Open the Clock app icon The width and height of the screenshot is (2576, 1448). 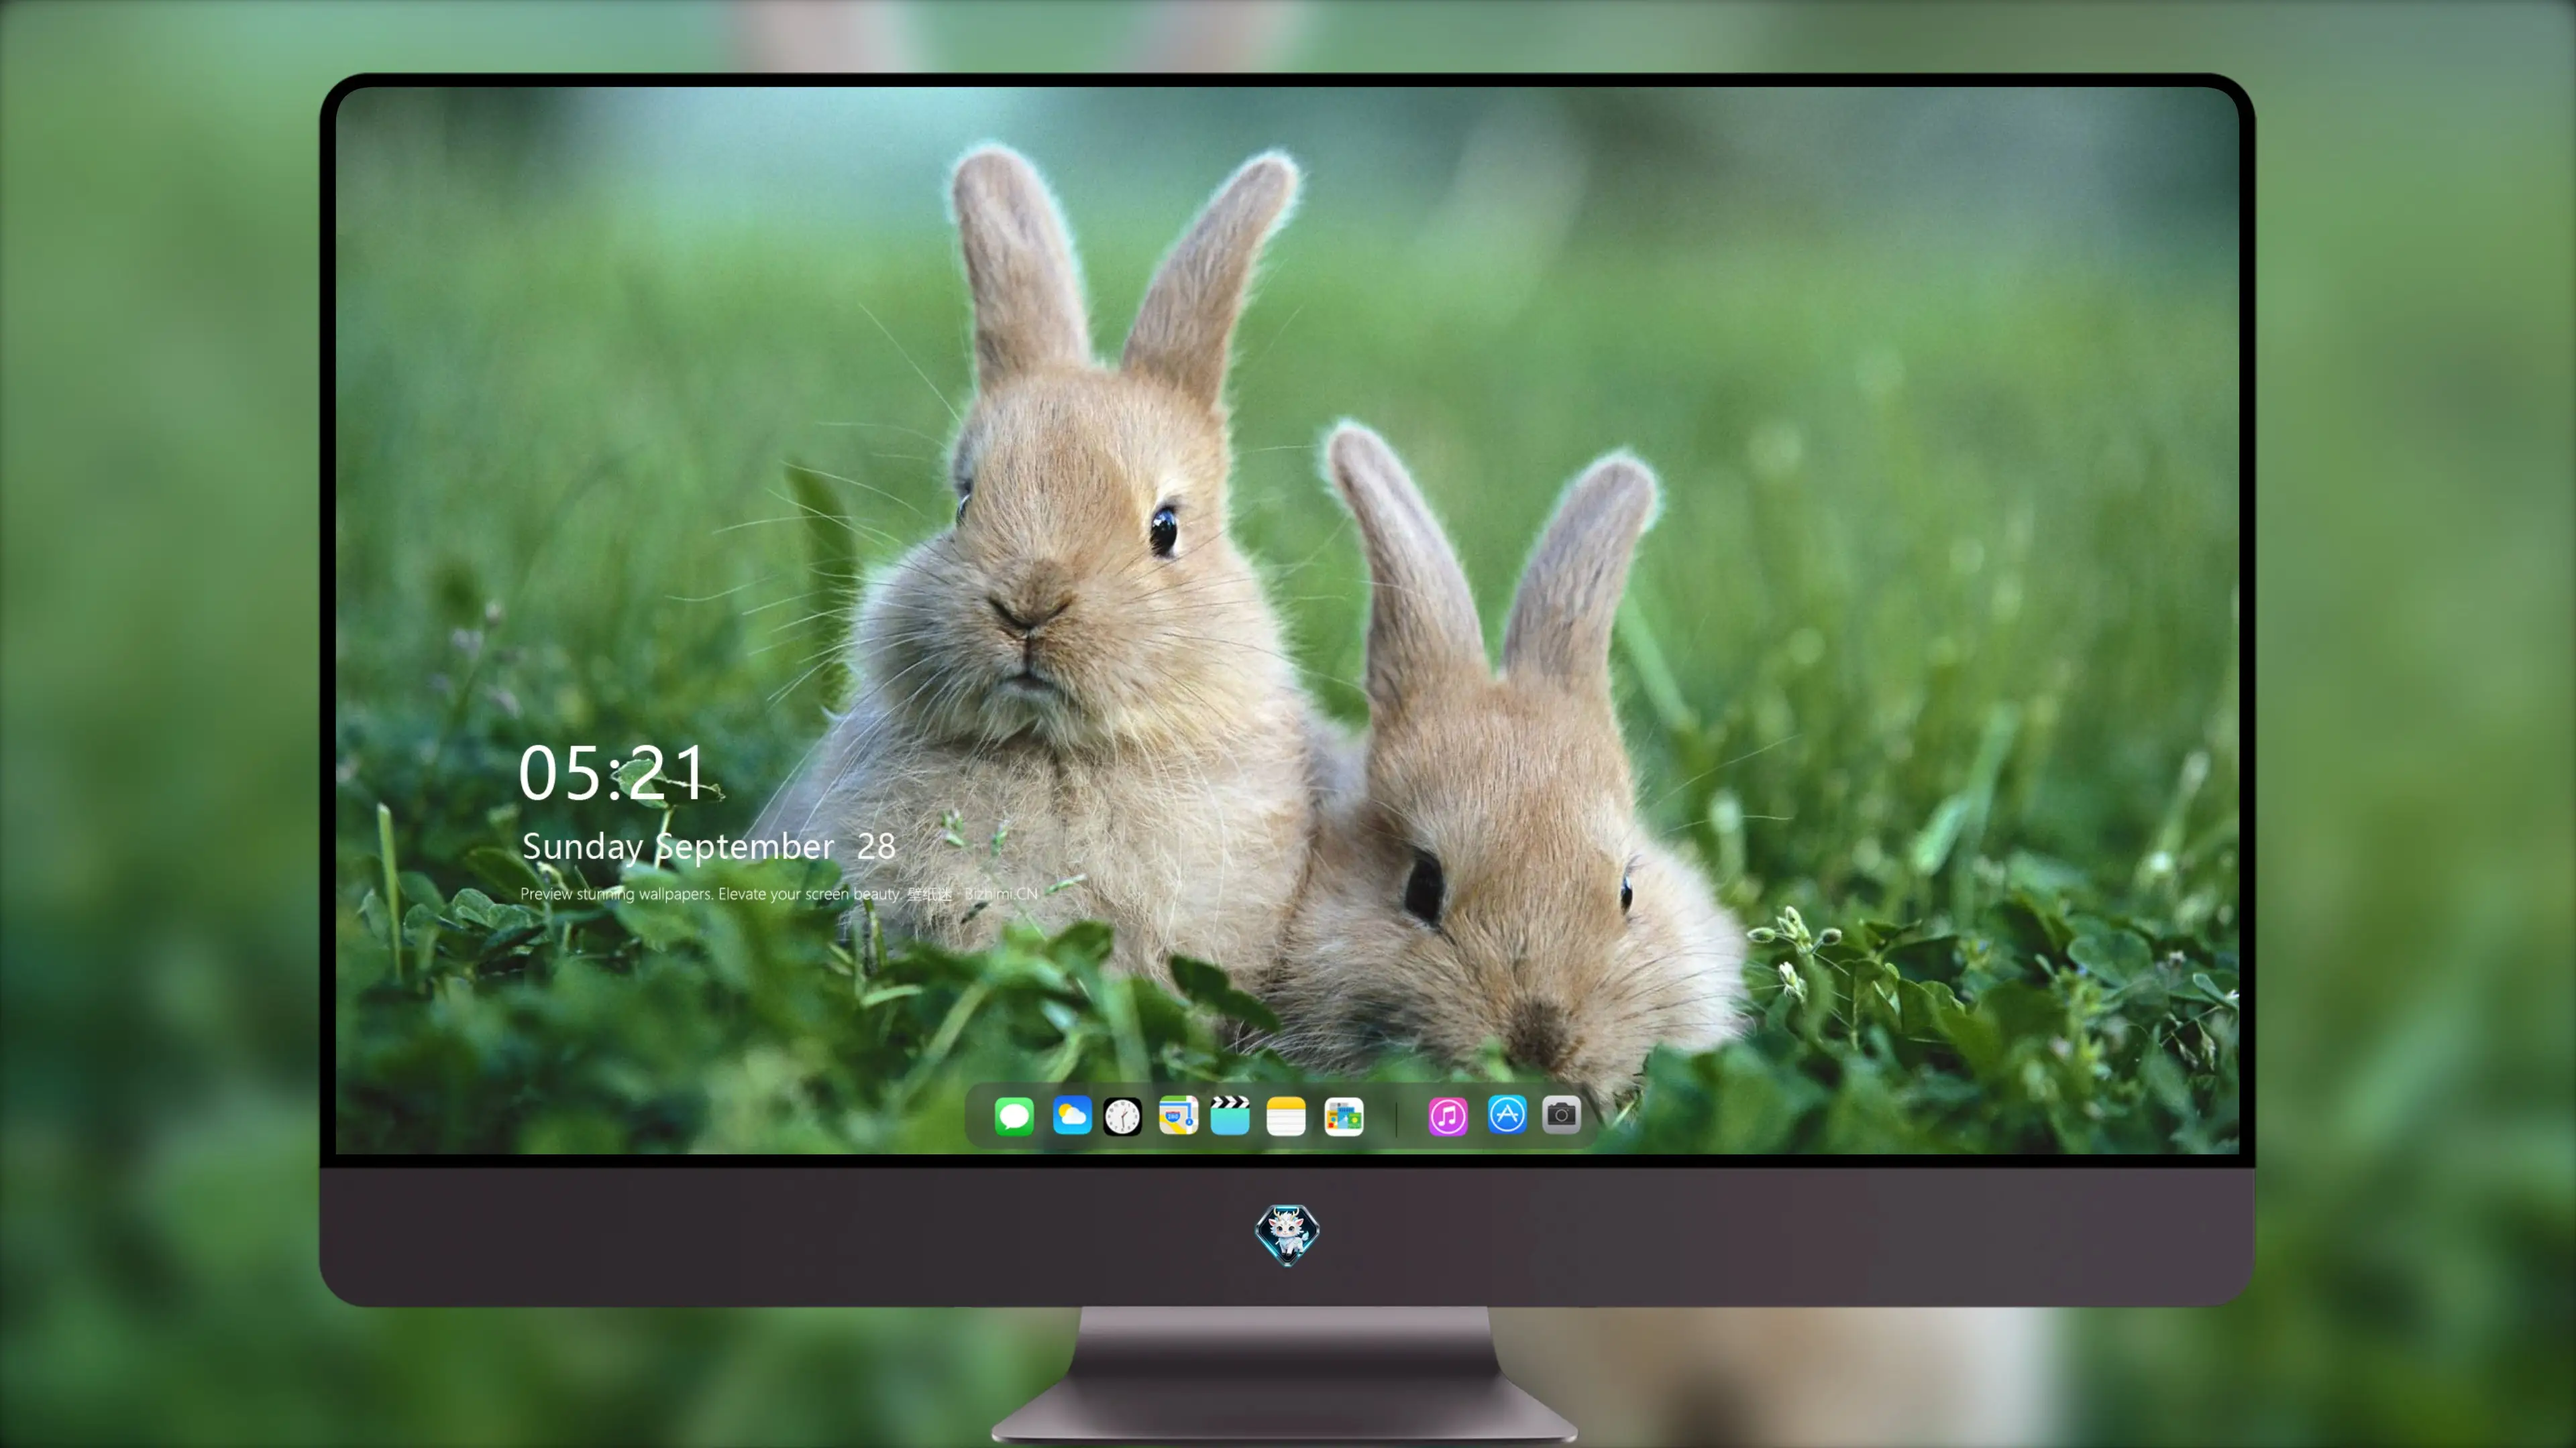1122,1115
